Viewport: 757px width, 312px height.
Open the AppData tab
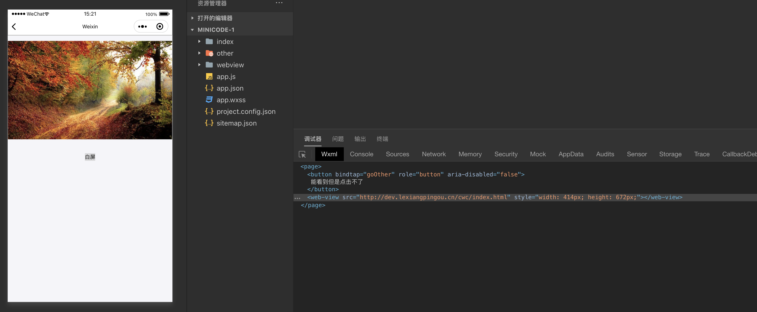tap(571, 154)
